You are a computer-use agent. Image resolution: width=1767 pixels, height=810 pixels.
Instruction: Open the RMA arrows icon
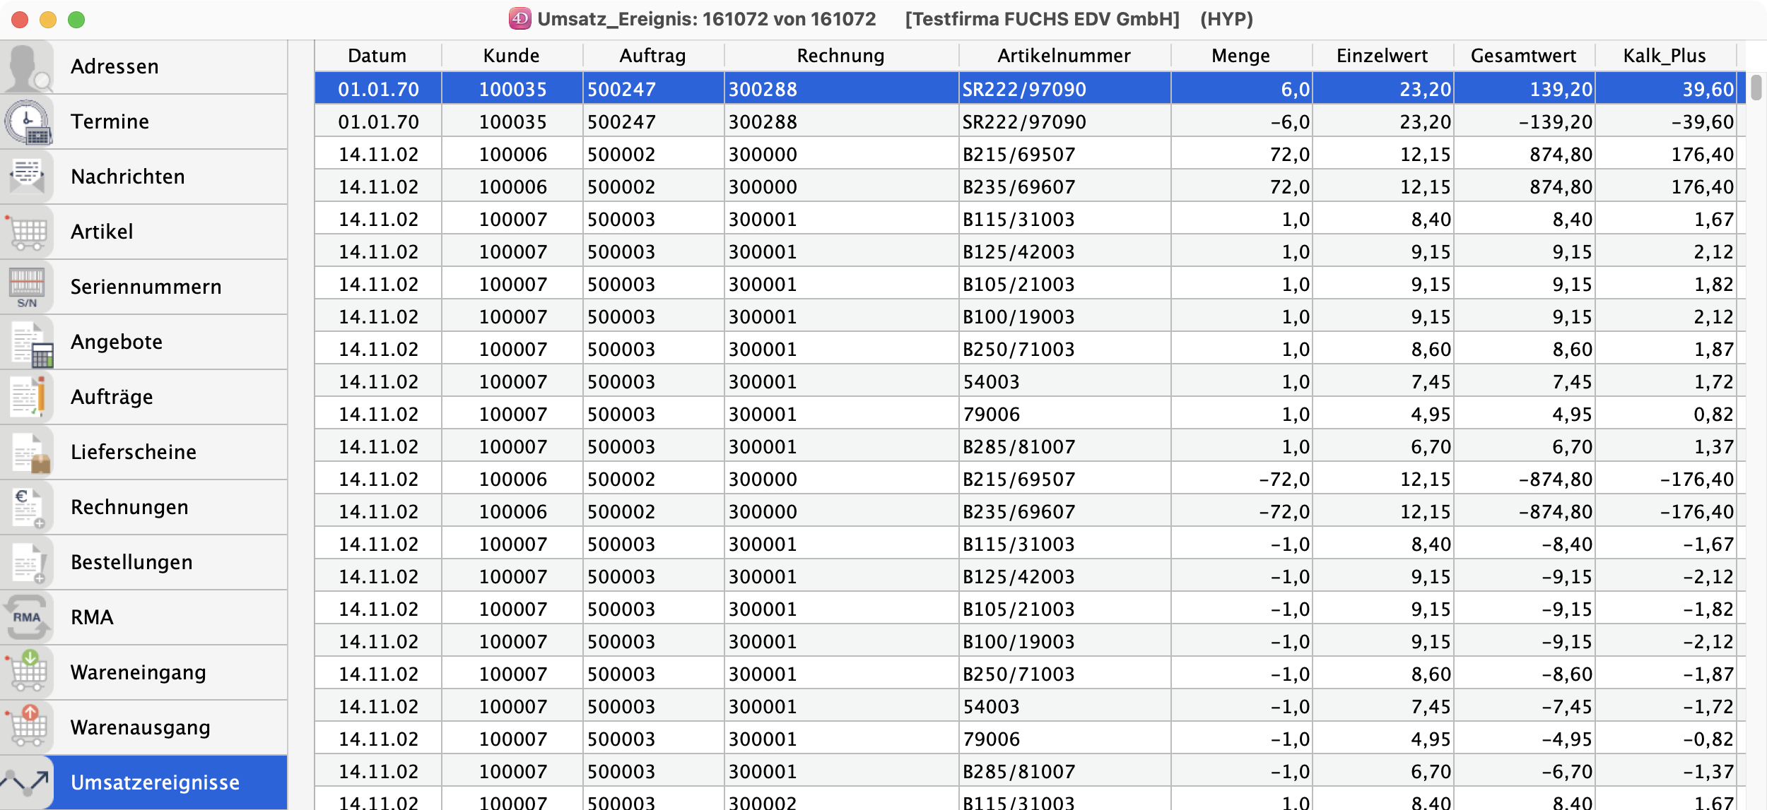[27, 617]
